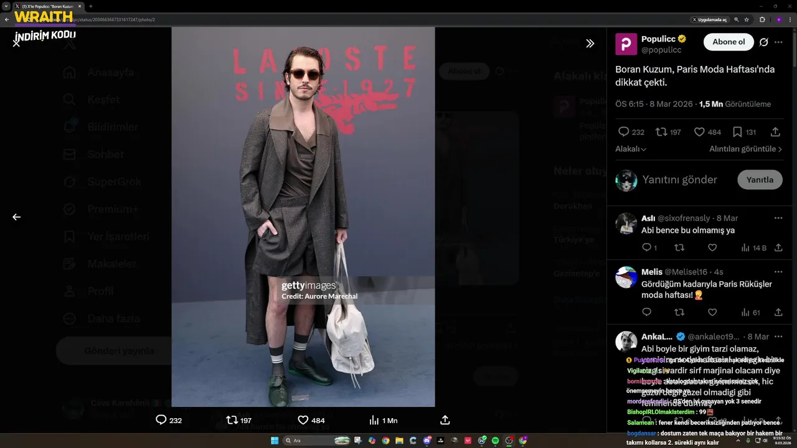Open Google Chrome from the taskbar
The width and height of the screenshot is (797, 448).
coord(385,441)
